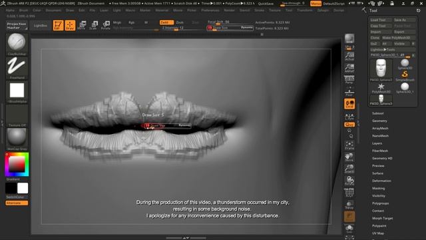Viewport: 426px width, 240px height.
Task: Toggle Zsub sculpt mode
Action: [x=180, y=22]
